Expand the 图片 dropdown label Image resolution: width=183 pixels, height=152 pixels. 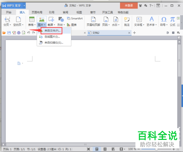(42, 25)
